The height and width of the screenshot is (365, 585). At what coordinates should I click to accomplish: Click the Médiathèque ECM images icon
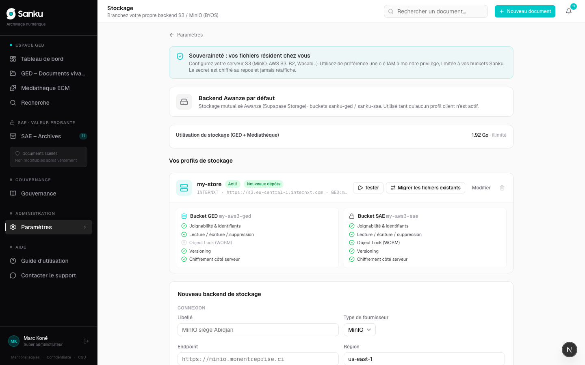pyautogui.click(x=13, y=88)
